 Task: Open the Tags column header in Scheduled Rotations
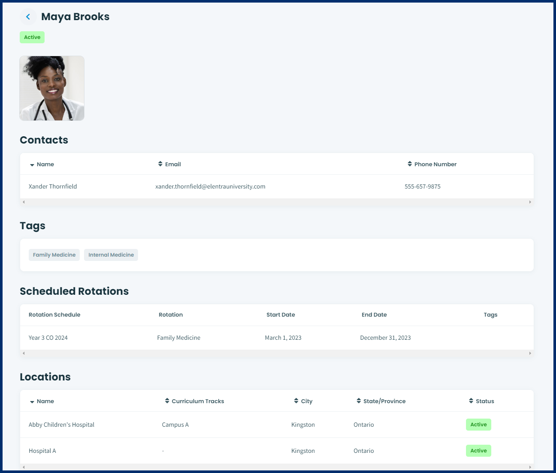(490, 314)
